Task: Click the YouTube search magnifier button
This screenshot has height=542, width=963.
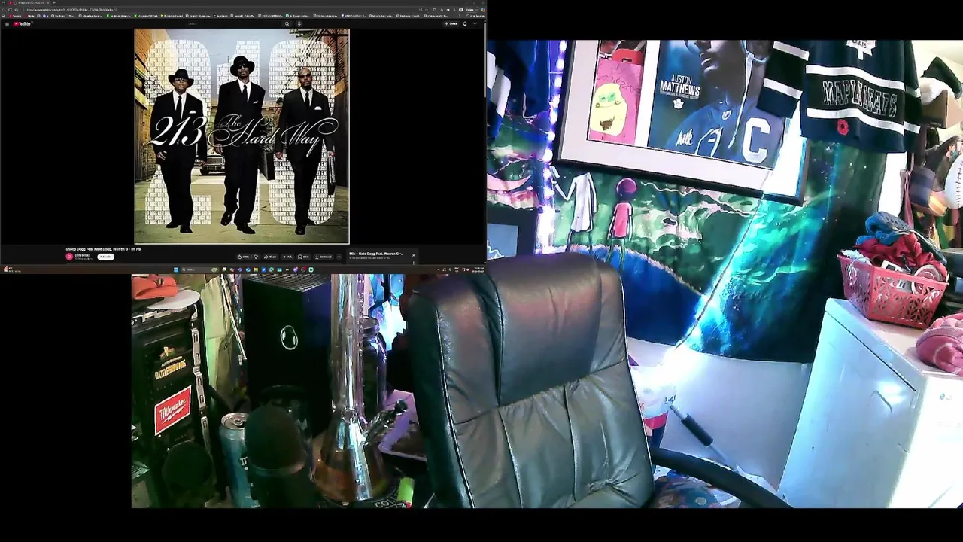Action: pyautogui.click(x=287, y=23)
